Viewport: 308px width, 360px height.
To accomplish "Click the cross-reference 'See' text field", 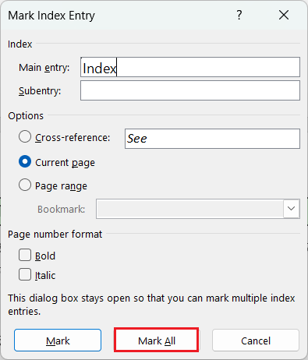I will 212,139.
